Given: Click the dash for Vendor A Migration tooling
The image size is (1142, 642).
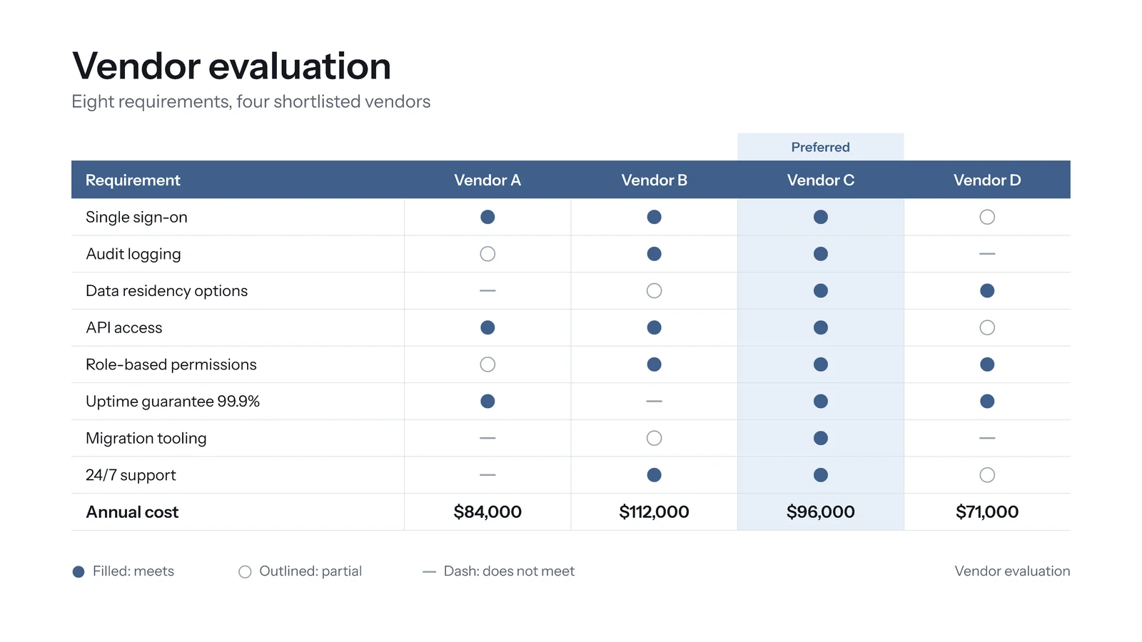Looking at the screenshot, I should click(487, 438).
